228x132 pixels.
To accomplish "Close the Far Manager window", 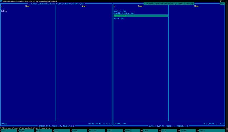I will click(225, 1).
